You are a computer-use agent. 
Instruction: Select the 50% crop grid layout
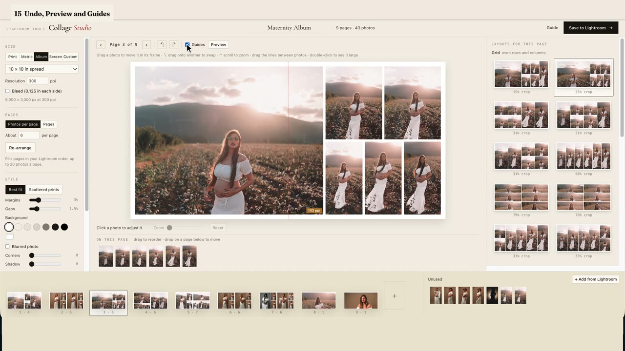point(583,159)
